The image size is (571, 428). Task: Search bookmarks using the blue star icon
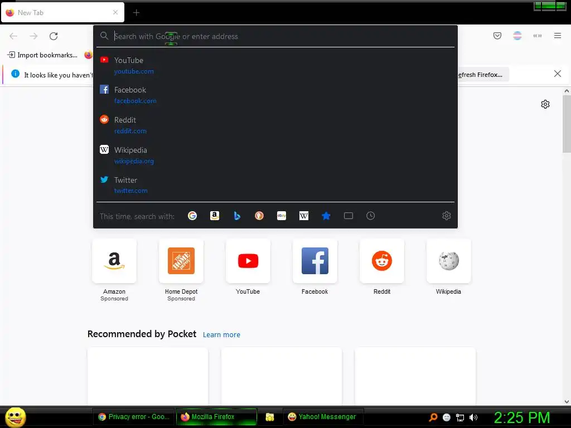coord(326,216)
